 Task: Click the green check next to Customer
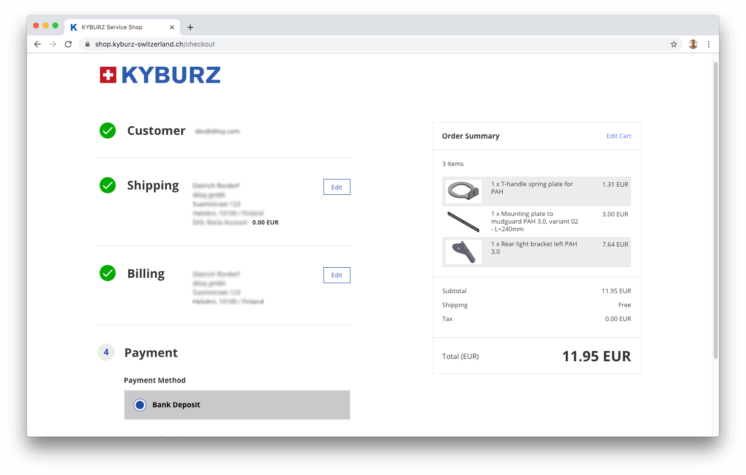108,131
